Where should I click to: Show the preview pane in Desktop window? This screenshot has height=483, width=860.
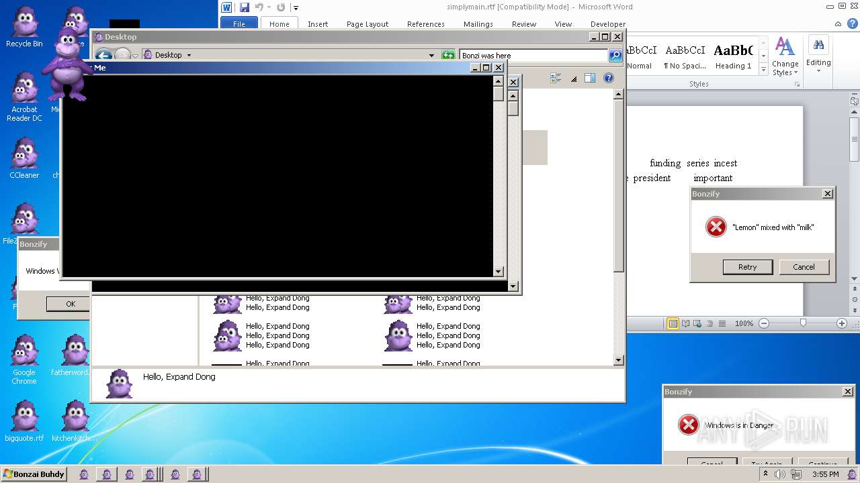(589, 78)
